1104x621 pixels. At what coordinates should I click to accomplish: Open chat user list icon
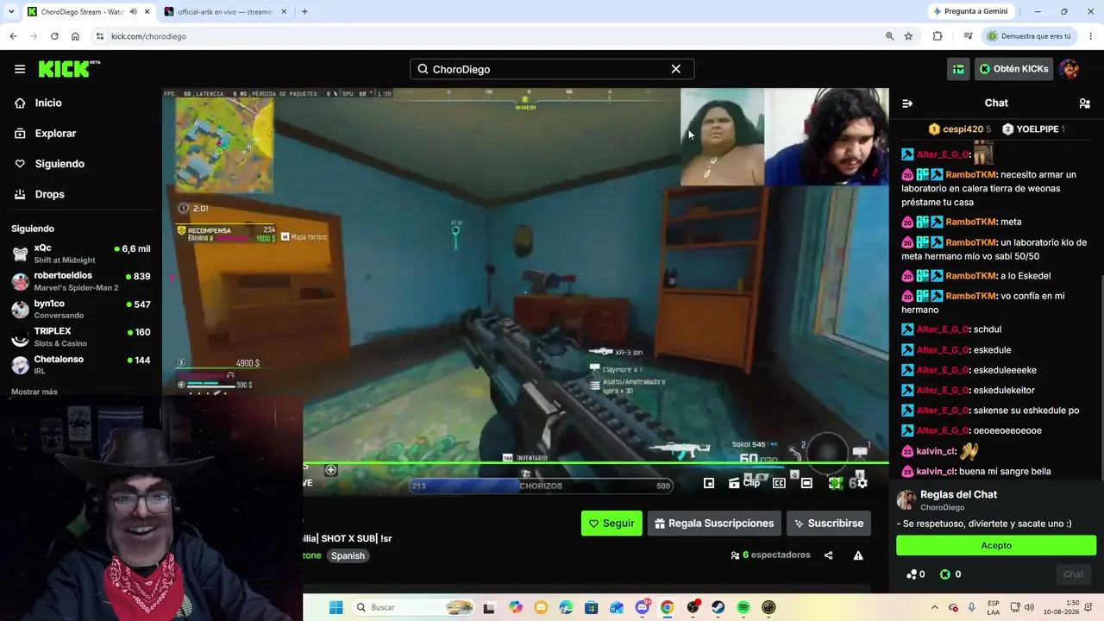coord(1084,103)
